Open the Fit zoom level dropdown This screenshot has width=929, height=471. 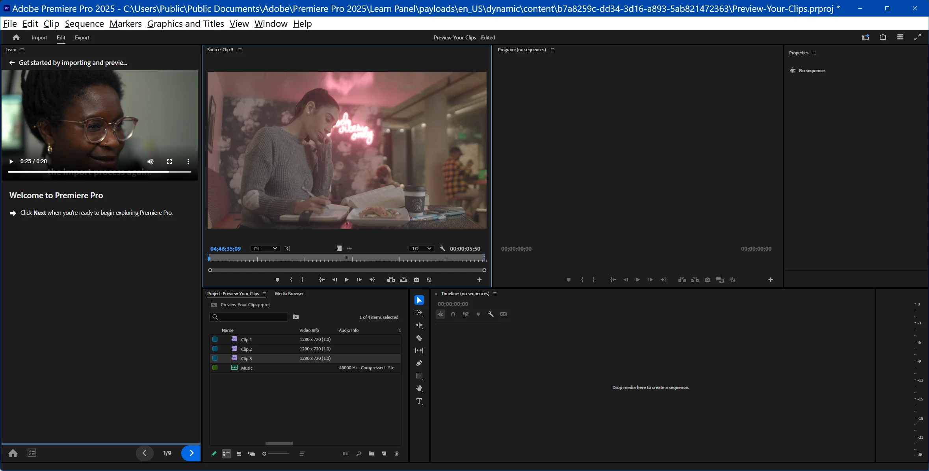pos(265,249)
